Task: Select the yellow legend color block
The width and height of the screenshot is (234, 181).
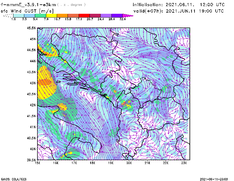Action: coord(51,16)
